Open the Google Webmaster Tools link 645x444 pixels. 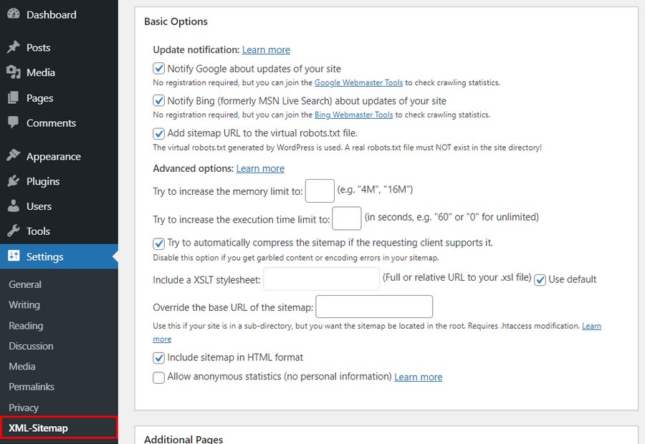pos(359,82)
